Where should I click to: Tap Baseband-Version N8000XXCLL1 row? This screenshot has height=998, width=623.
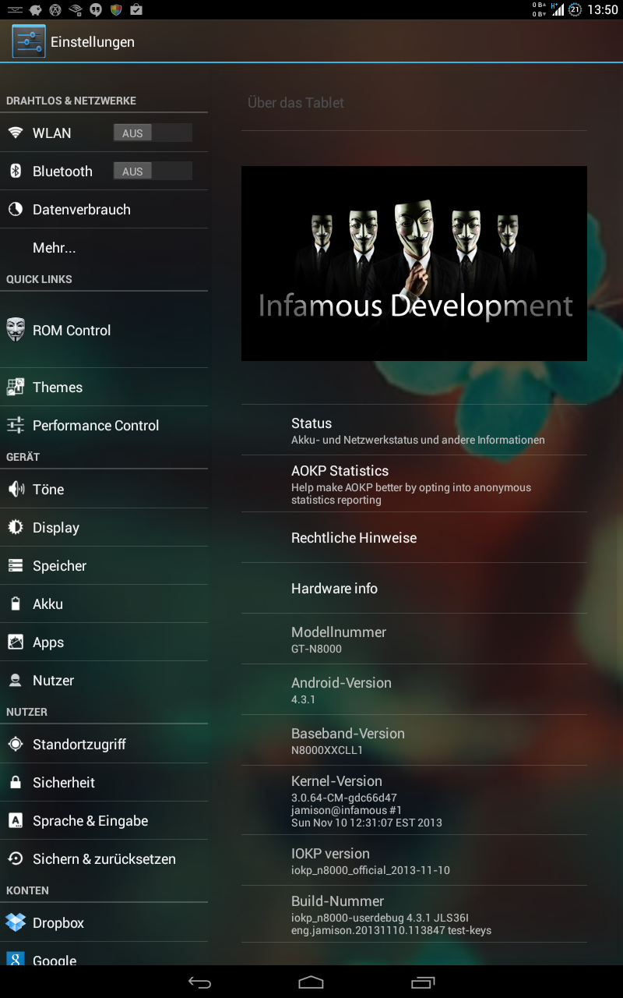[414, 741]
